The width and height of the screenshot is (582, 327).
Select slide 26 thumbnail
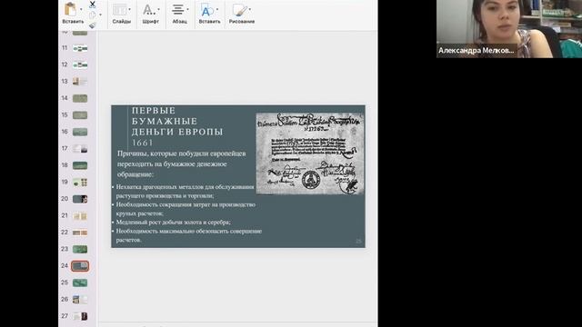tap(80, 300)
